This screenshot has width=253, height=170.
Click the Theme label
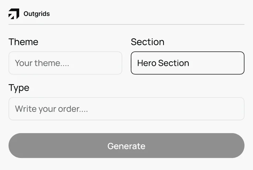pyautogui.click(x=23, y=42)
